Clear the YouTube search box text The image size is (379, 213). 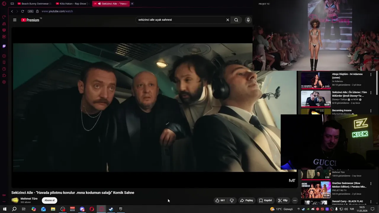pos(228,20)
